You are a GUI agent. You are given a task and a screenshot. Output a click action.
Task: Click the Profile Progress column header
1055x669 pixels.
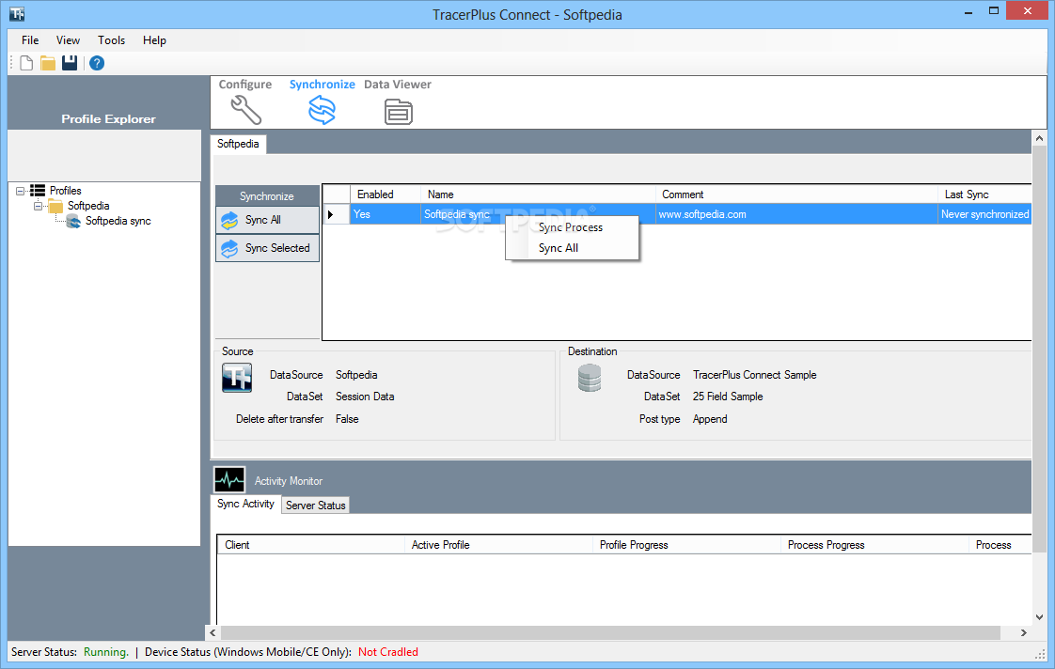pyautogui.click(x=686, y=545)
